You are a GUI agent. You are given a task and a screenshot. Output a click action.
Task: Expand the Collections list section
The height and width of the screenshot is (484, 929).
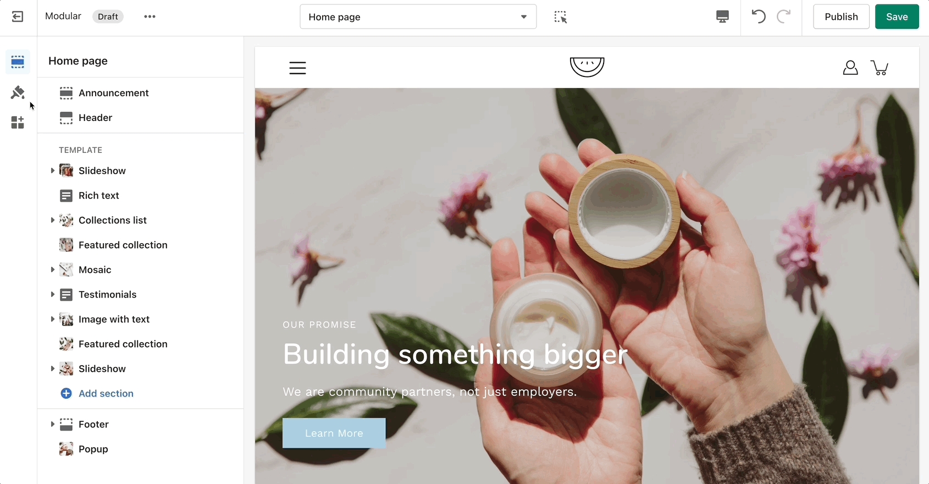52,220
